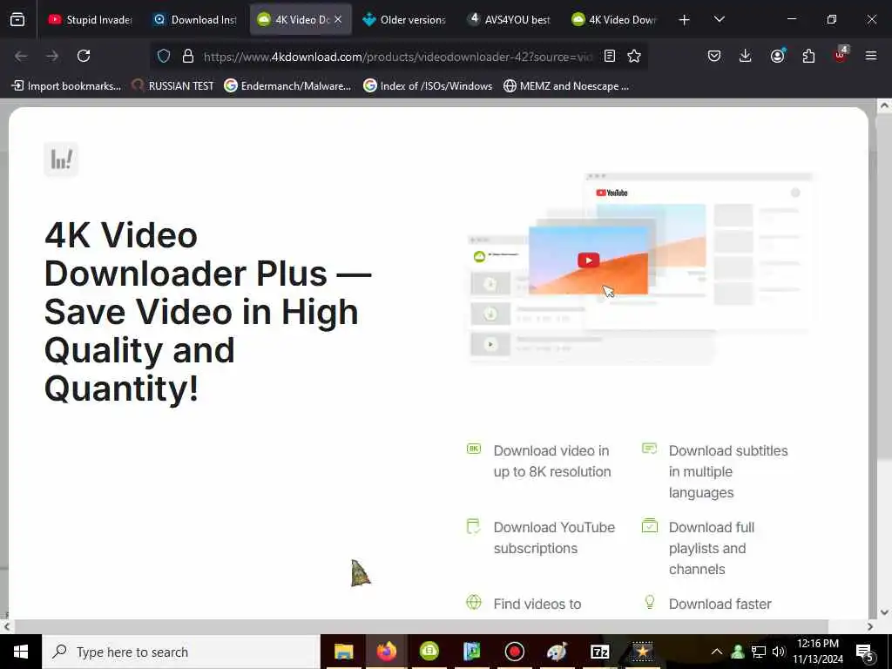This screenshot has height=669, width=892.
Task: Open the Endermanch/Malware bookmark
Action: (x=287, y=86)
